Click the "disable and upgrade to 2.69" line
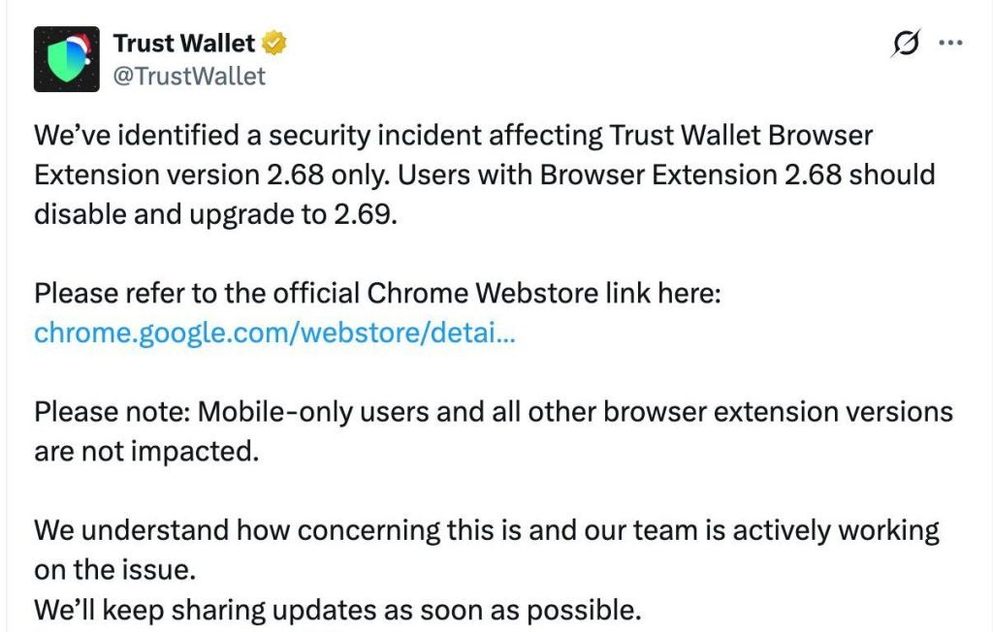 (215, 214)
